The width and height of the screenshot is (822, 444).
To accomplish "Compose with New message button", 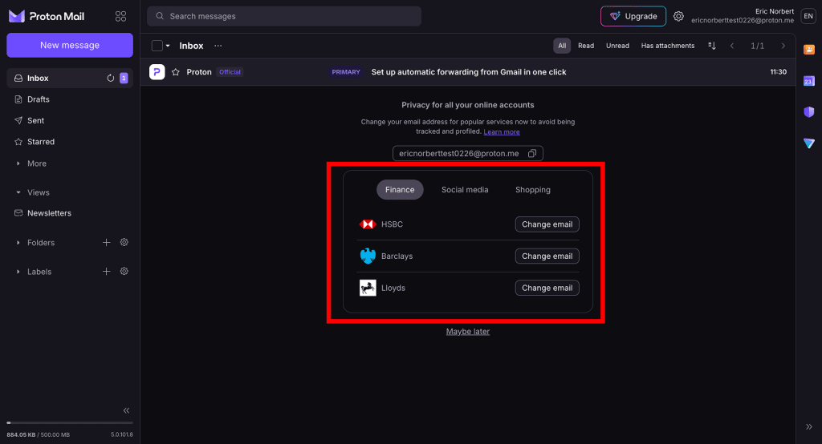I will tap(70, 45).
